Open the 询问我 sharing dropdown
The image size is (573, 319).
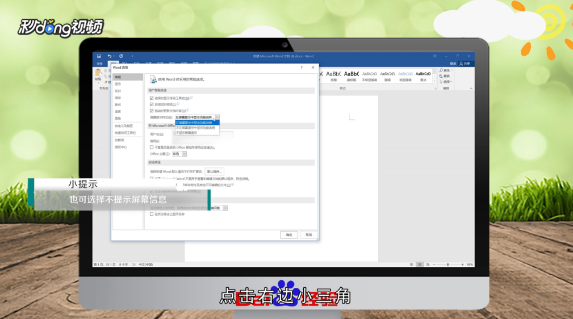pos(225,208)
